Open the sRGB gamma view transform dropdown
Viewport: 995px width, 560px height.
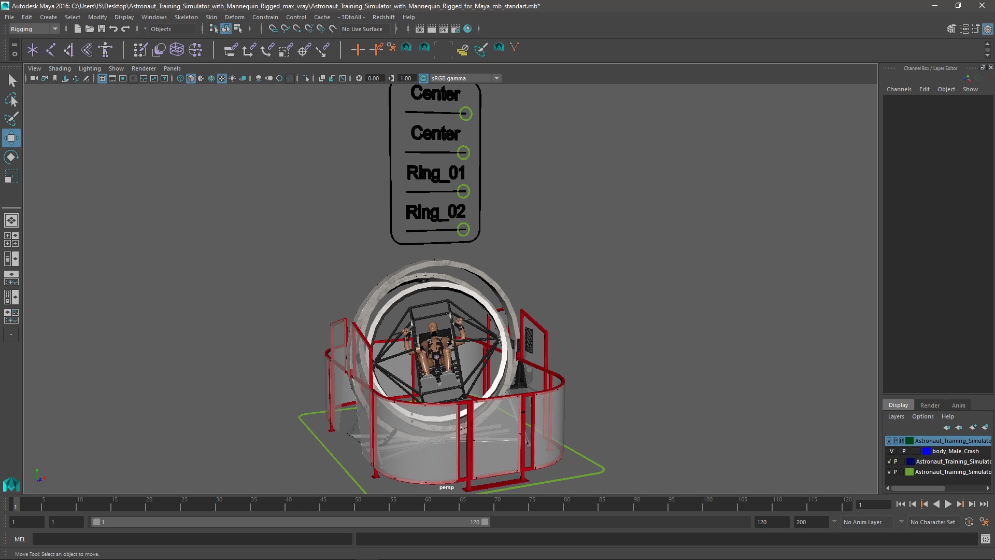(465, 78)
